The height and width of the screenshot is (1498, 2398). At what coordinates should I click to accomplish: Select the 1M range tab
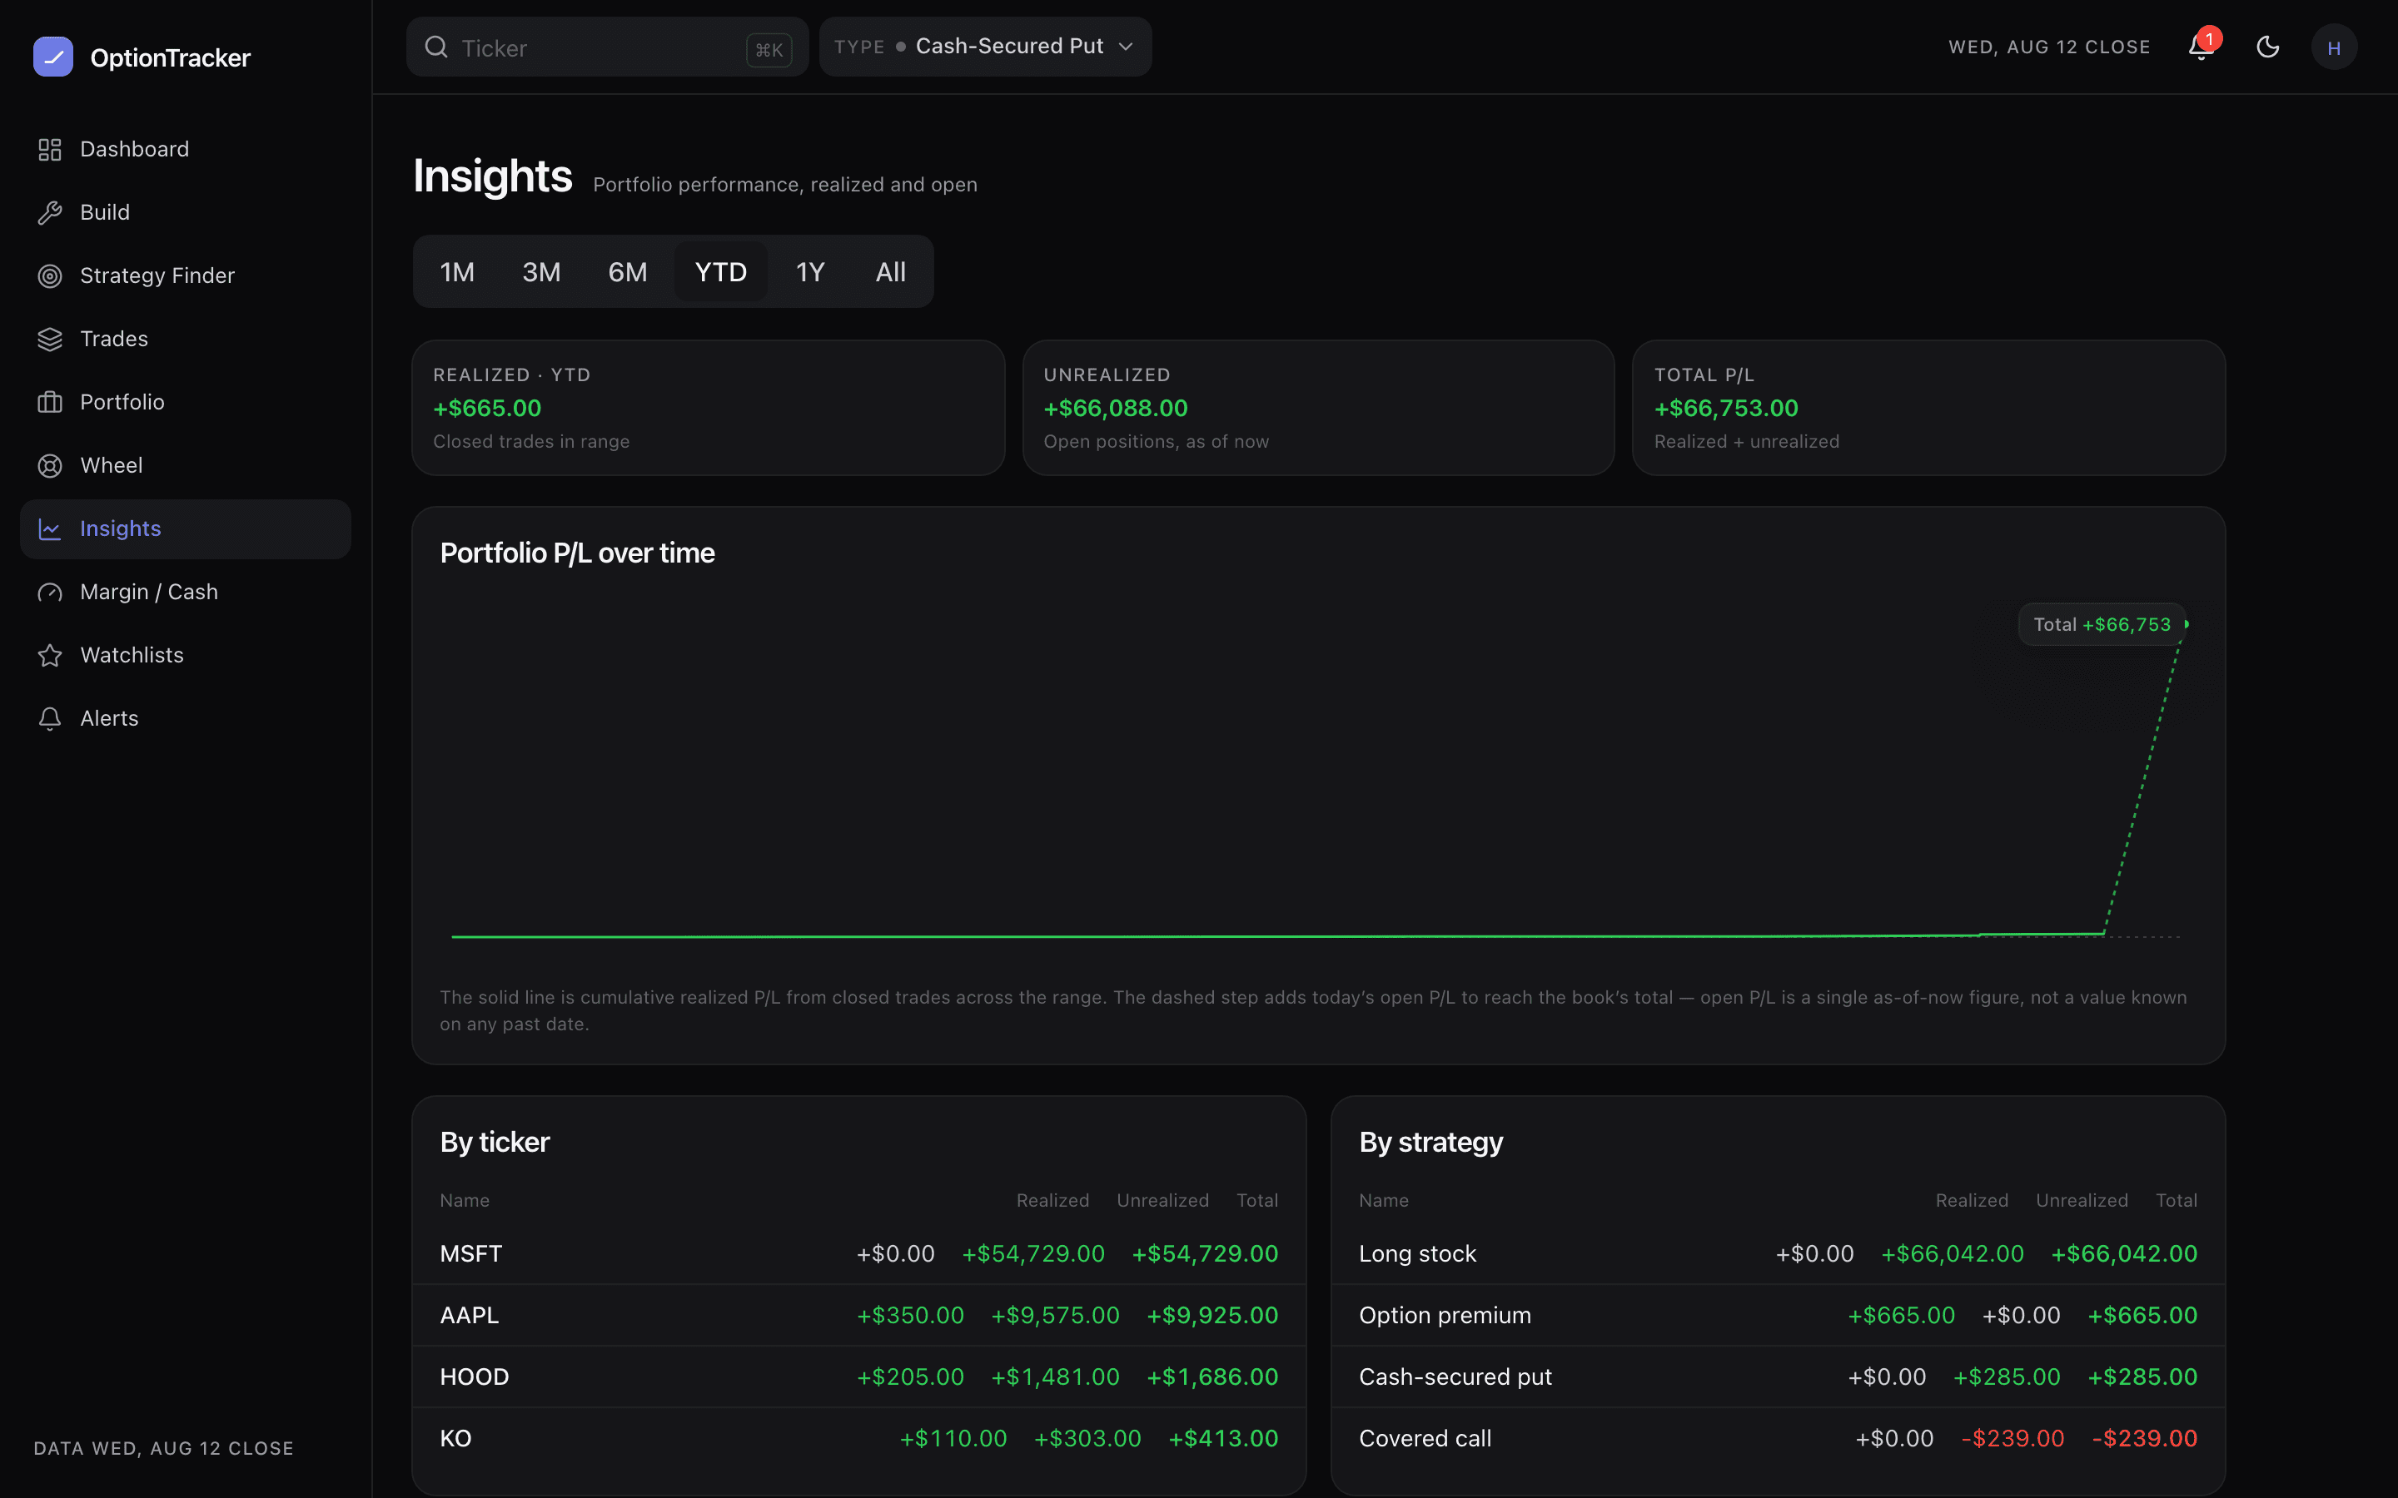457,271
